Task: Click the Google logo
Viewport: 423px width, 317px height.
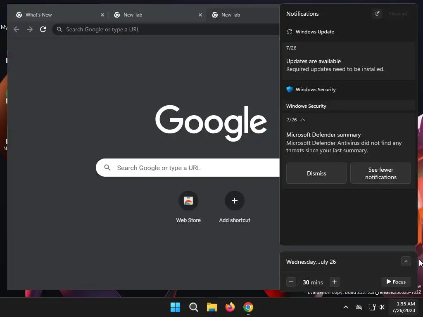Action: click(211, 123)
